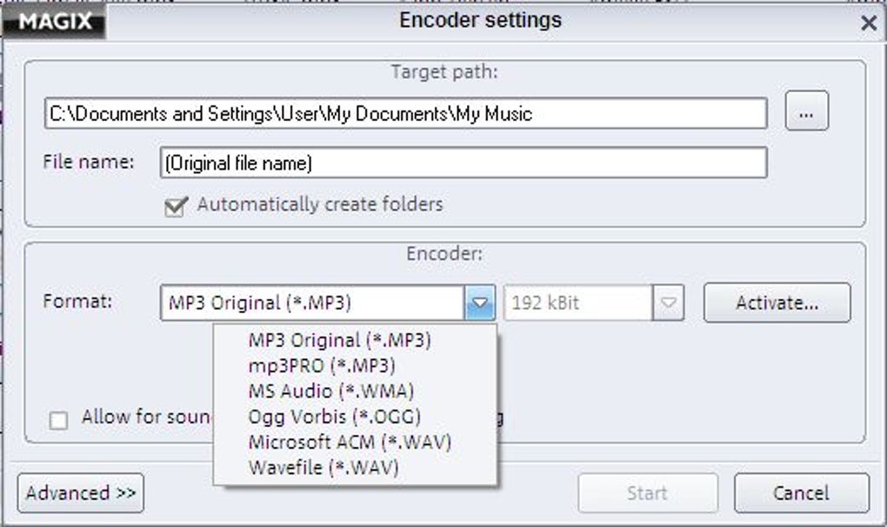Click the MAGIX logo

pos(52,22)
